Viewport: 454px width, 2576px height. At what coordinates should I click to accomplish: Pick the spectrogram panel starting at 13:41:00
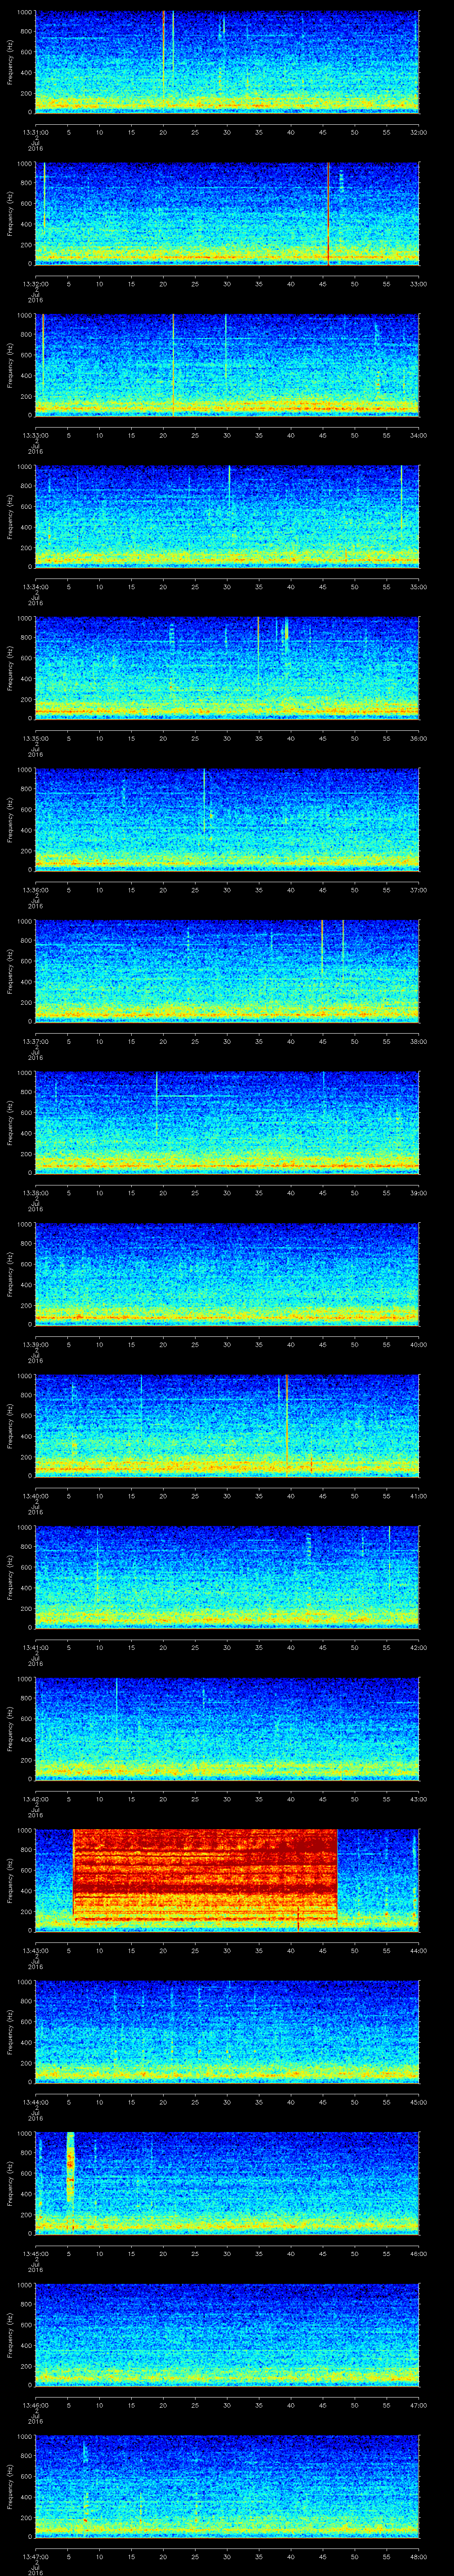coord(227,1576)
